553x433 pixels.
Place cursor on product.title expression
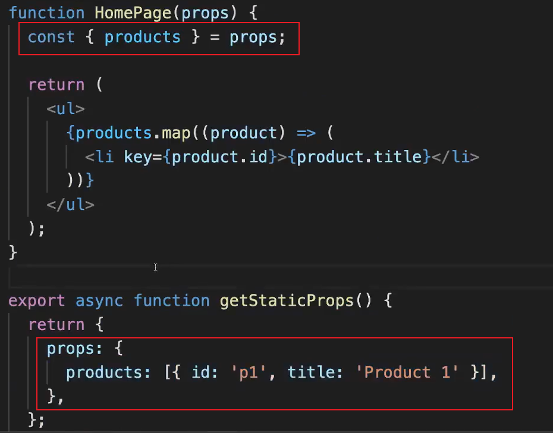coord(359,157)
